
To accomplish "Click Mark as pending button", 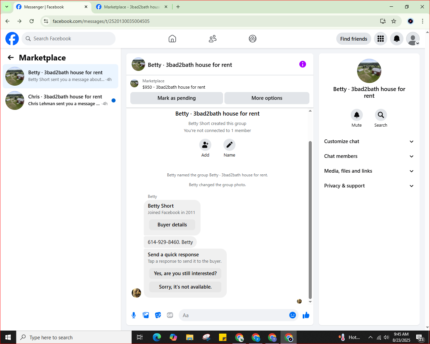I will 177,98.
